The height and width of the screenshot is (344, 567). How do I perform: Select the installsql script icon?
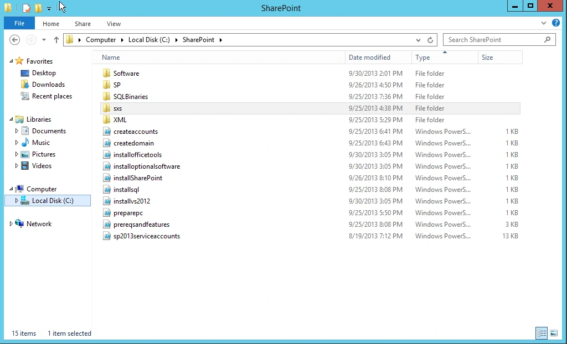pos(107,189)
